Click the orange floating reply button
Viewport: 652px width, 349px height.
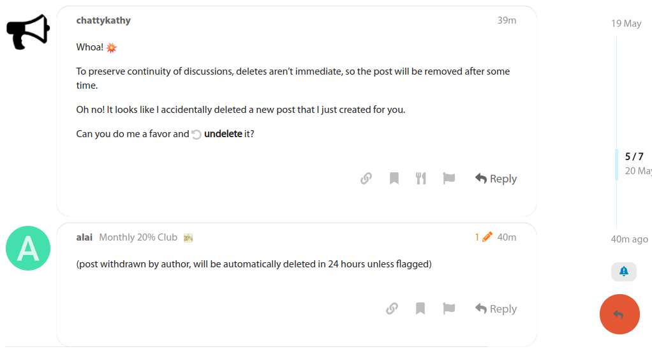point(619,314)
